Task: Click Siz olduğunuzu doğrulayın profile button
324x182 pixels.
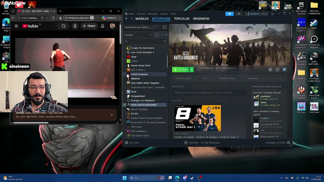Action: (79, 18)
